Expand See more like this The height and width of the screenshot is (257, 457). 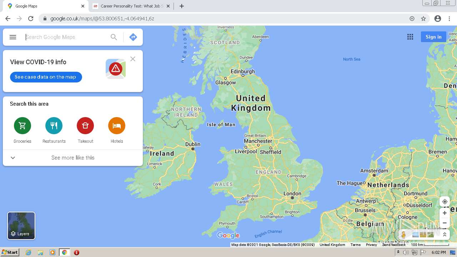73,158
